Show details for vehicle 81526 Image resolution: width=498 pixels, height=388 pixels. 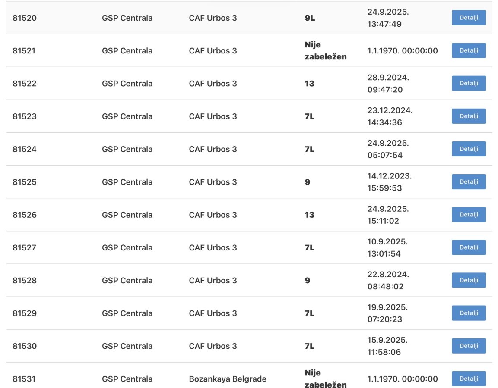coord(469,215)
